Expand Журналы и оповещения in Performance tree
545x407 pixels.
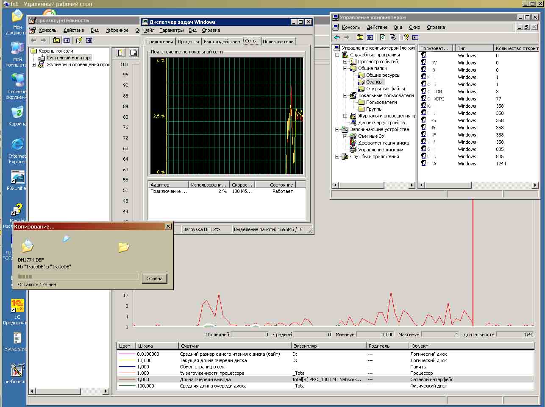click(34, 65)
